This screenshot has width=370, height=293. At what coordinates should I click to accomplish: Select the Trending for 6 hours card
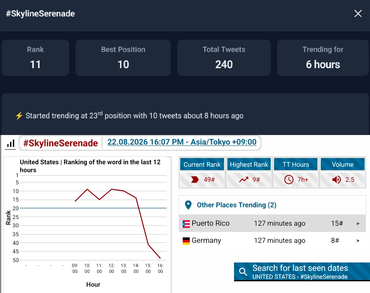click(x=323, y=58)
